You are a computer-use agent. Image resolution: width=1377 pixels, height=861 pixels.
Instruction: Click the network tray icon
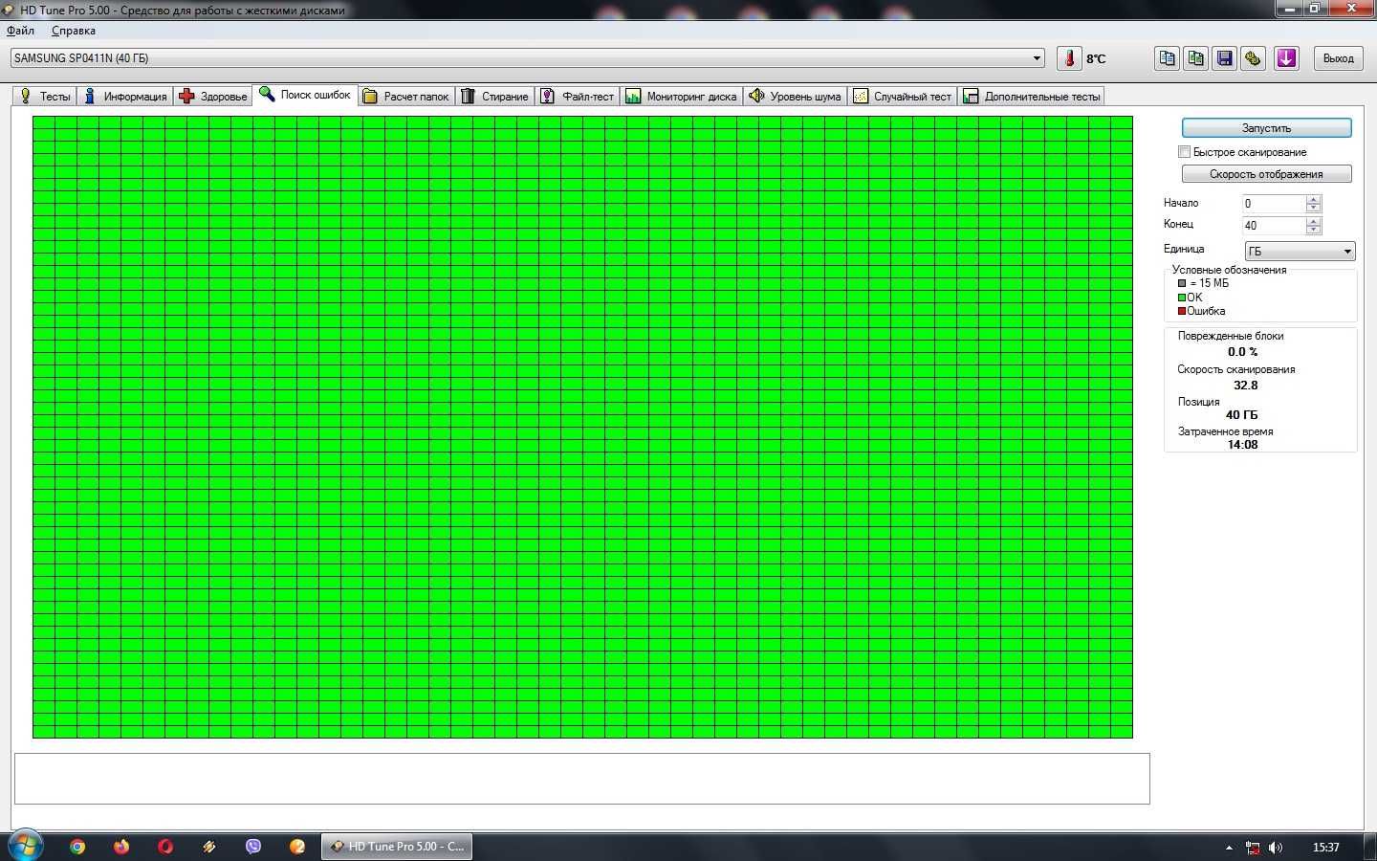point(1253,848)
